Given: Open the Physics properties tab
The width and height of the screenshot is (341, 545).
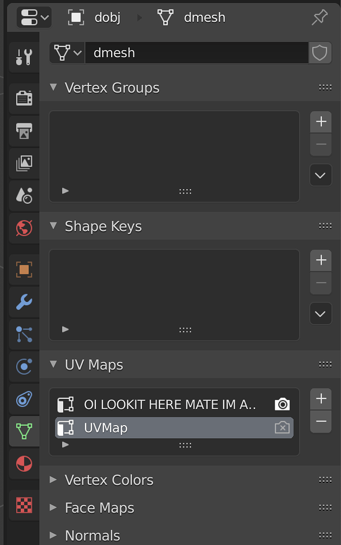Looking at the screenshot, I should (x=24, y=366).
